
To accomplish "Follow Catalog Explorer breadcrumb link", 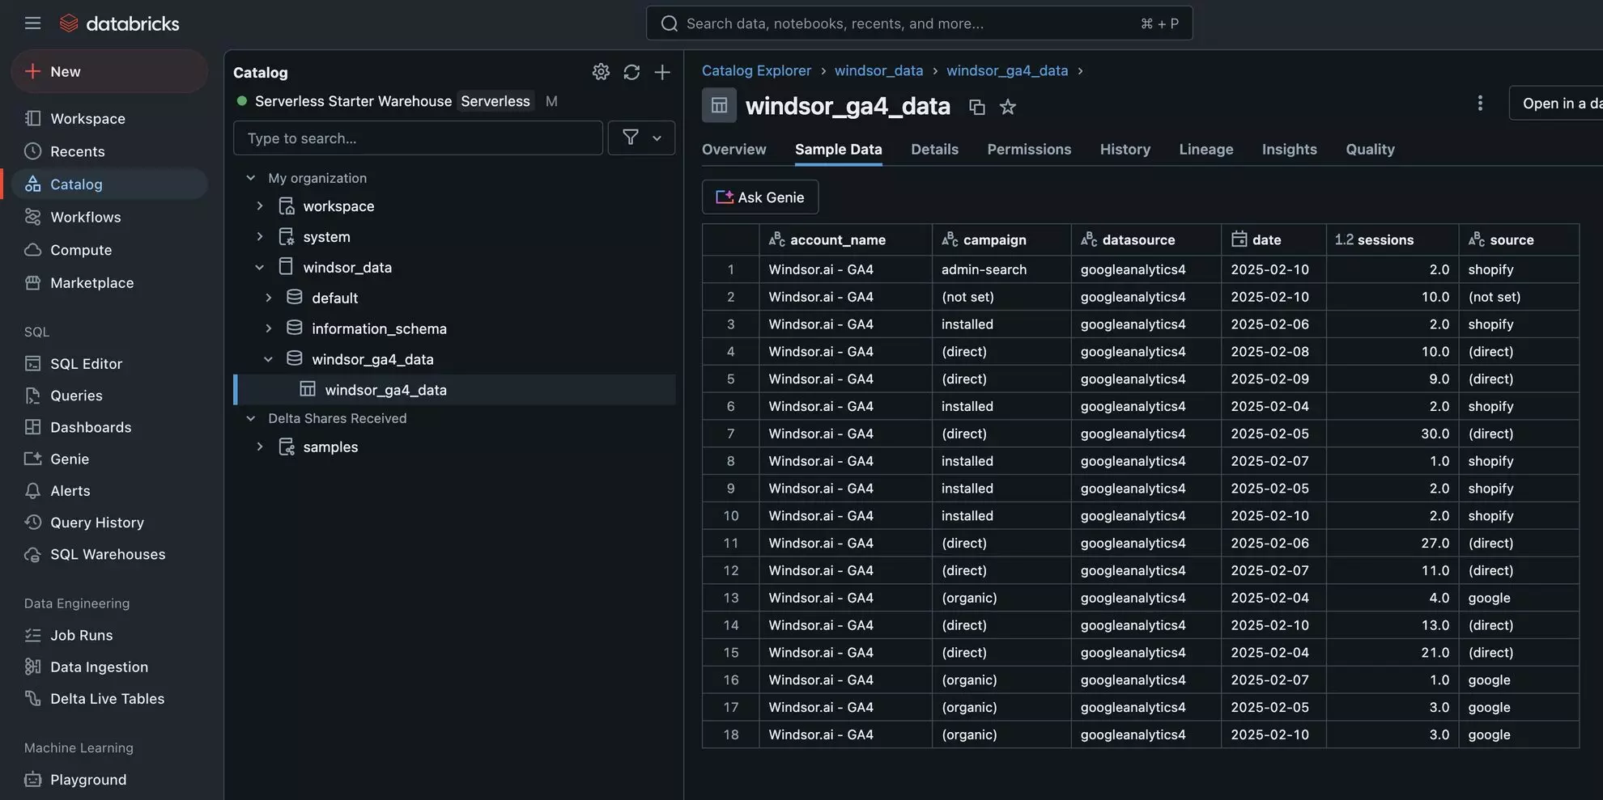I will point(756,70).
